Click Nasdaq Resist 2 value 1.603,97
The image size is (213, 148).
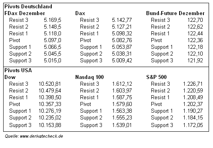point(122,90)
